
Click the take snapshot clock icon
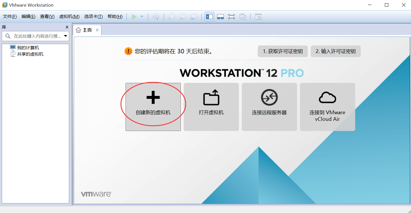[x=172, y=17]
